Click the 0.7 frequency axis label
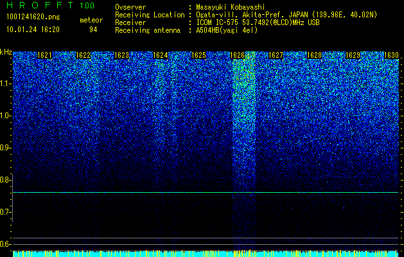The image size is (404, 257). (x=5, y=212)
